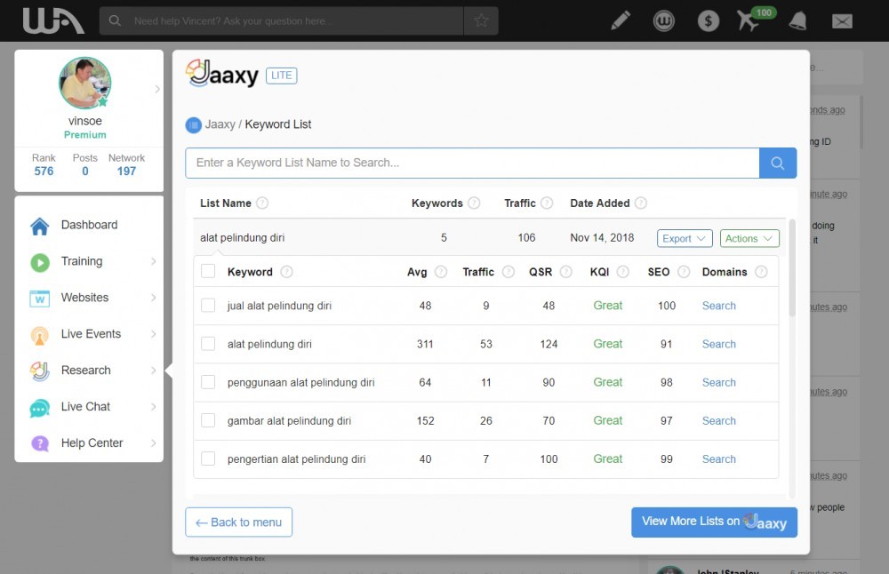889x574 pixels.
Task: Open the SiteRubix W circle icon
Action: [x=664, y=21]
